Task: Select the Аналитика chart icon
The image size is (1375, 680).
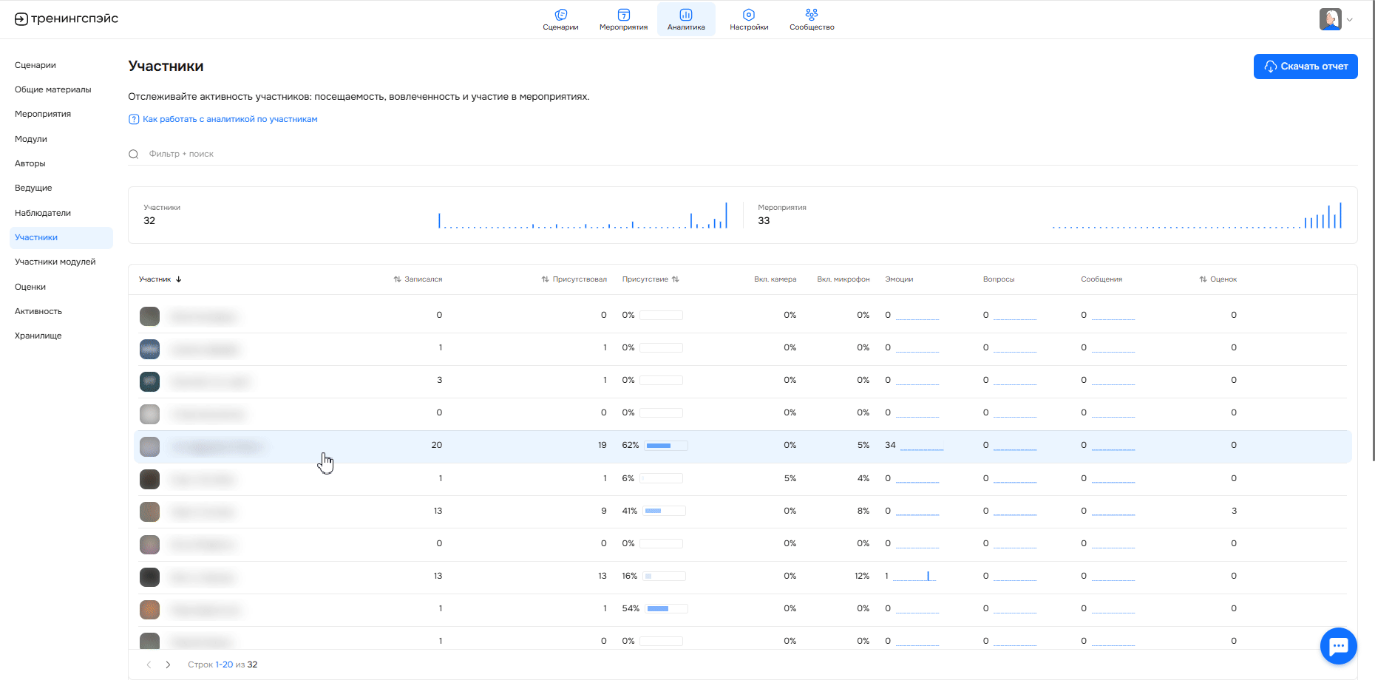Action: (685, 15)
